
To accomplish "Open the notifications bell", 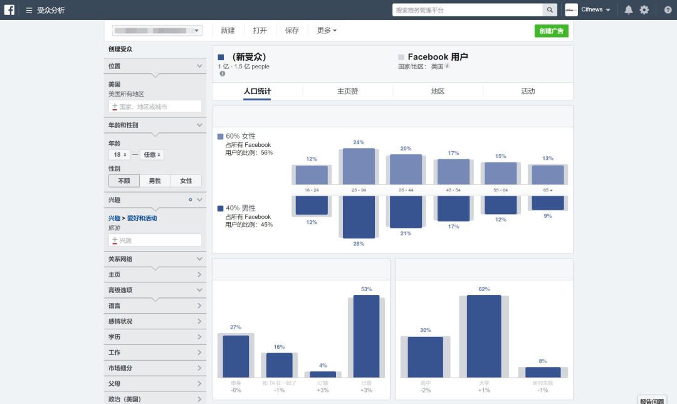I will point(629,10).
